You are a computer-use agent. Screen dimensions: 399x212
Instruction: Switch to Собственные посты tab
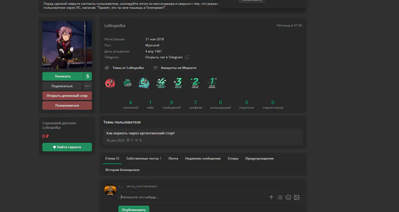tap(144, 158)
